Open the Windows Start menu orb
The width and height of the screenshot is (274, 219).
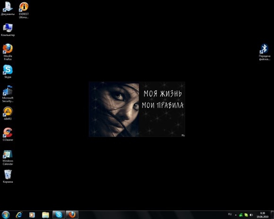coord(6,214)
